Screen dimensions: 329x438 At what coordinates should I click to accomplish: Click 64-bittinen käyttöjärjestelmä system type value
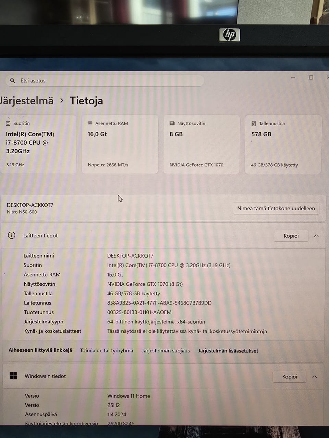click(156, 322)
